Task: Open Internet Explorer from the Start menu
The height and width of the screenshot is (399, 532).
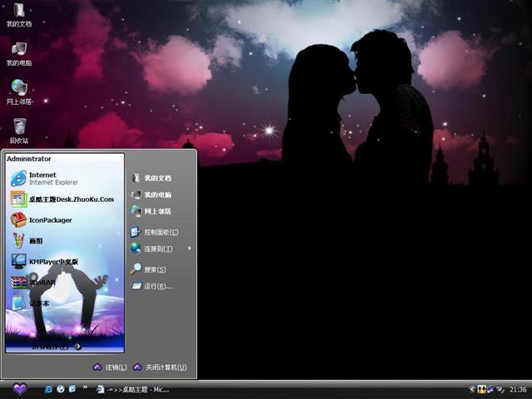Action: point(50,178)
